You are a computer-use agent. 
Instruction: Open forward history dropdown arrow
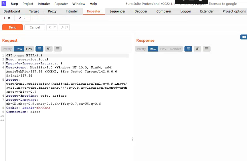67,27
